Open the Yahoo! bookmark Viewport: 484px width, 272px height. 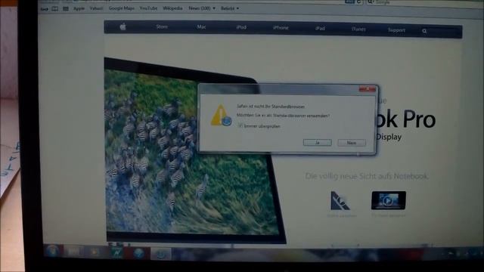pos(96,8)
